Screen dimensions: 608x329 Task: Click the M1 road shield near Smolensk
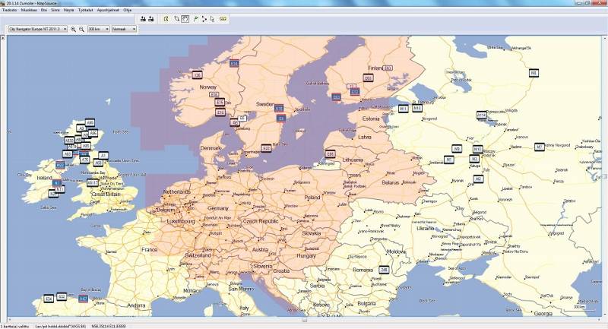pyautogui.click(x=448, y=160)
